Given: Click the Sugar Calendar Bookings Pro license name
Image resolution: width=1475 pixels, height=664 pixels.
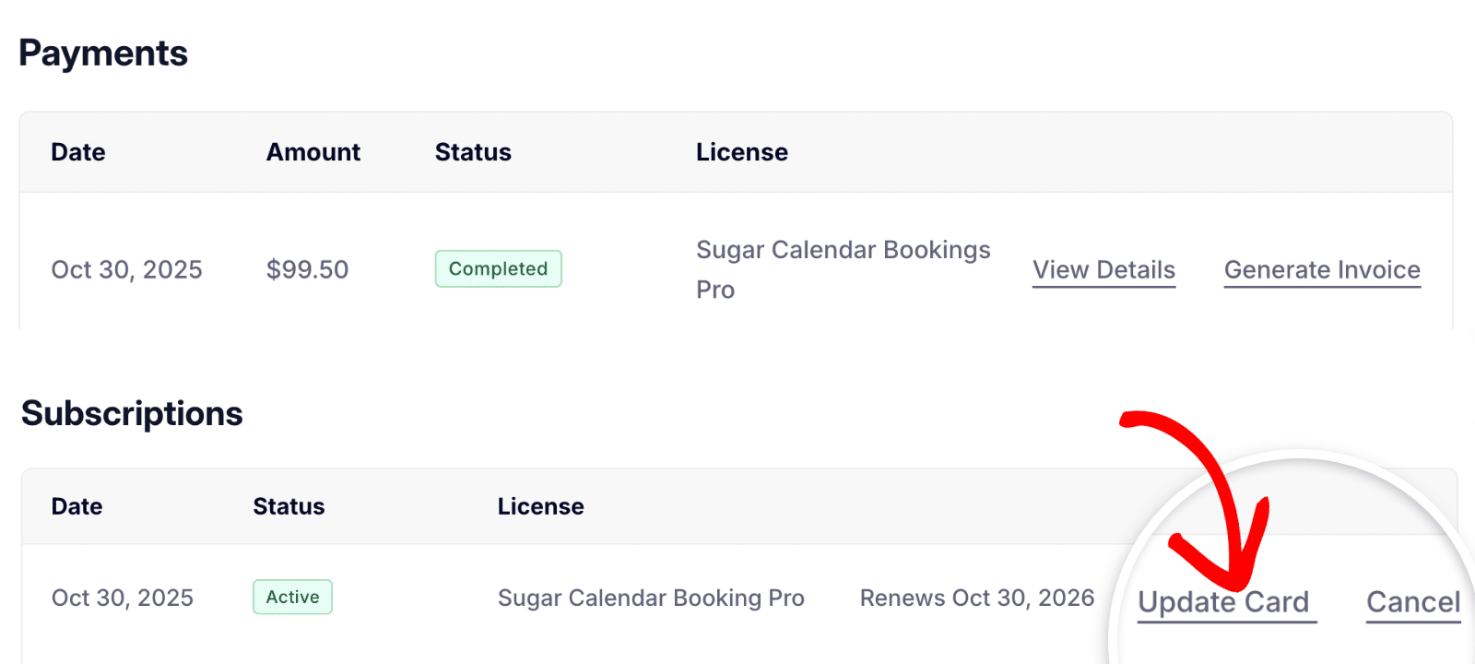Looking at the screenshot, I should point(843,269).
